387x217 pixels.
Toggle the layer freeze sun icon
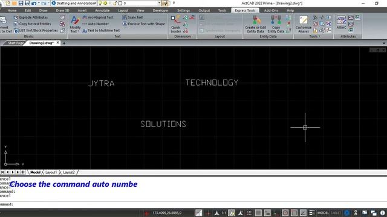[x=105, y=3]
